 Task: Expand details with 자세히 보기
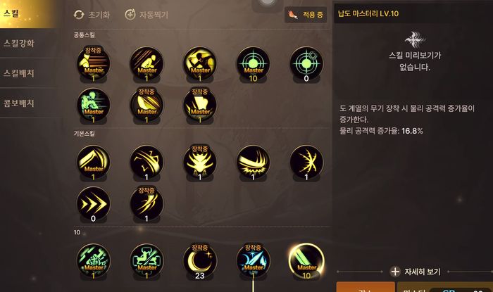[415, 272]
